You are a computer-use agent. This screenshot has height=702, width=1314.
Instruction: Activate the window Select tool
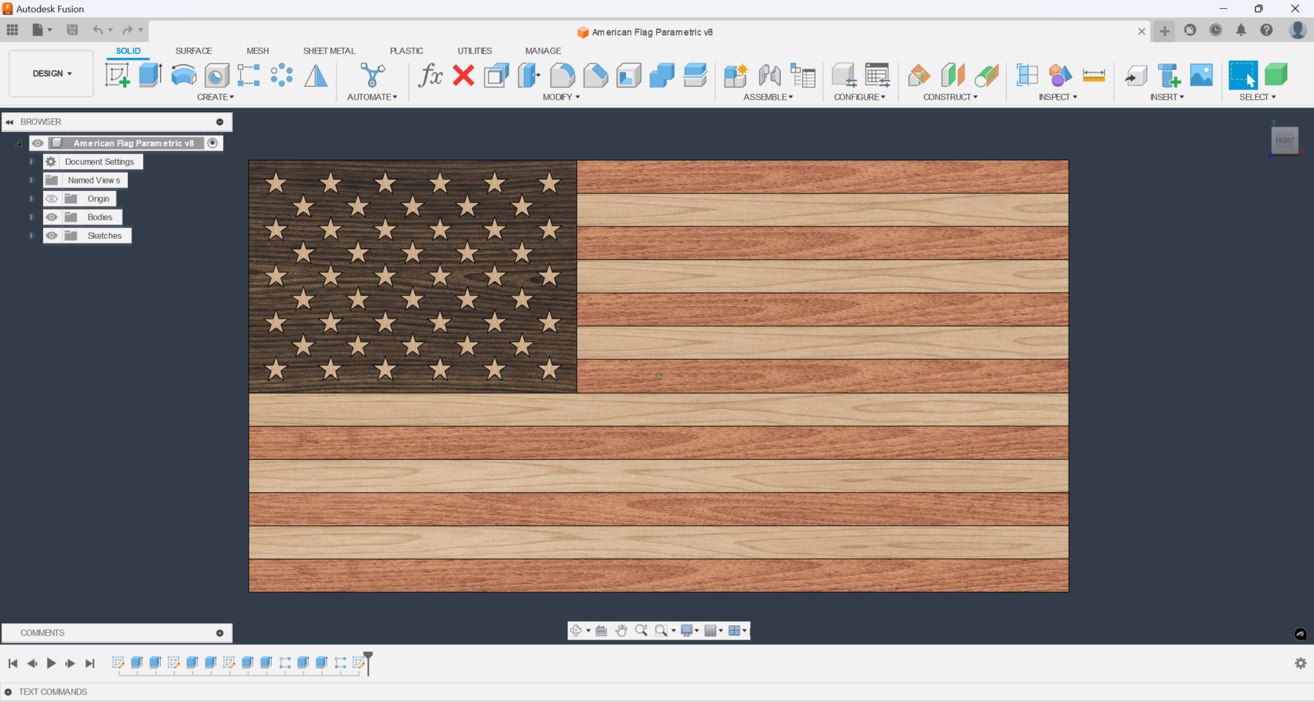(x=1243, y=75)
